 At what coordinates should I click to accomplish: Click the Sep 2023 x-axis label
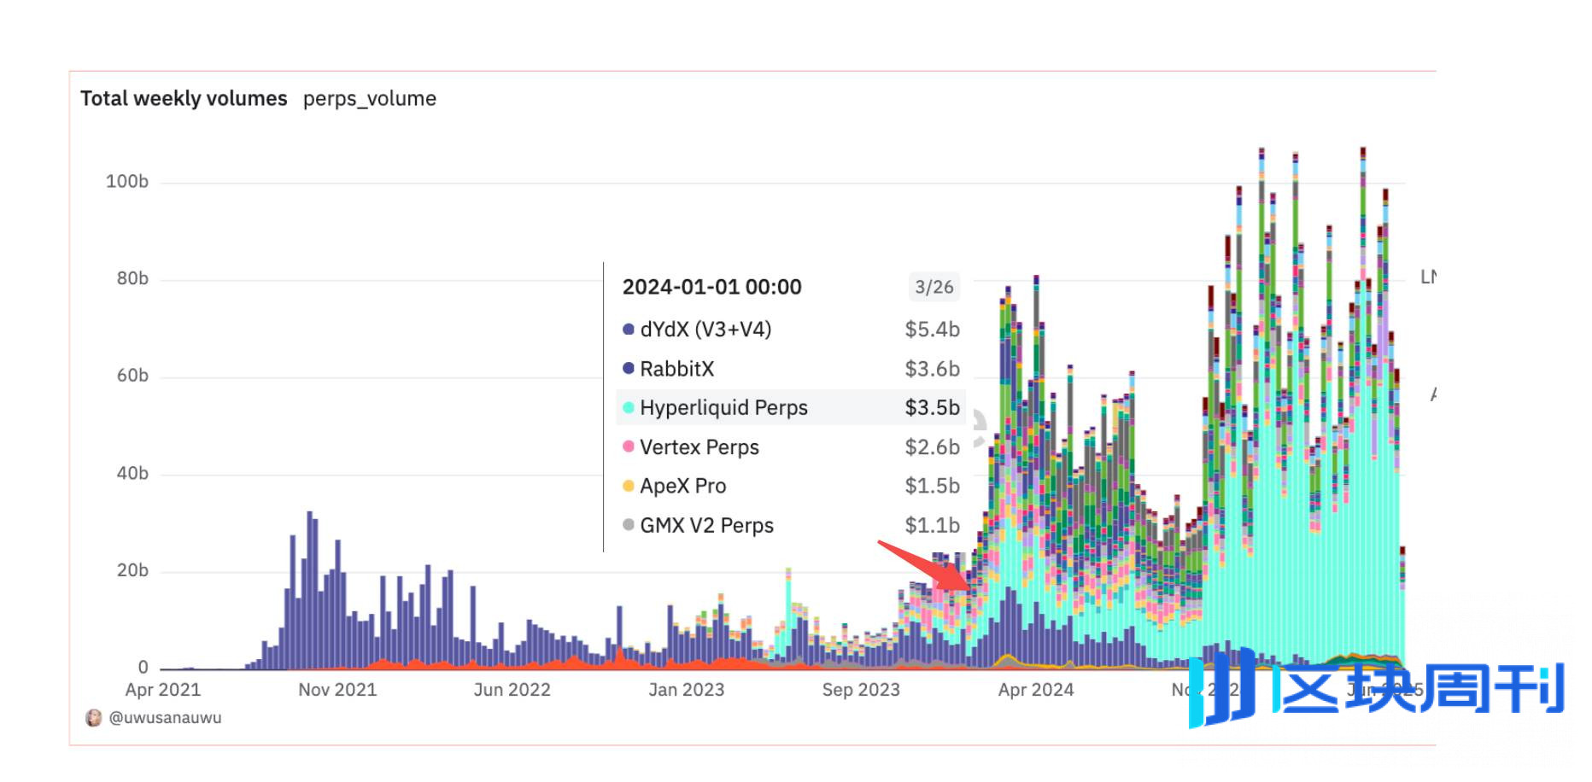pyautogui.click(x=861, y=691)
